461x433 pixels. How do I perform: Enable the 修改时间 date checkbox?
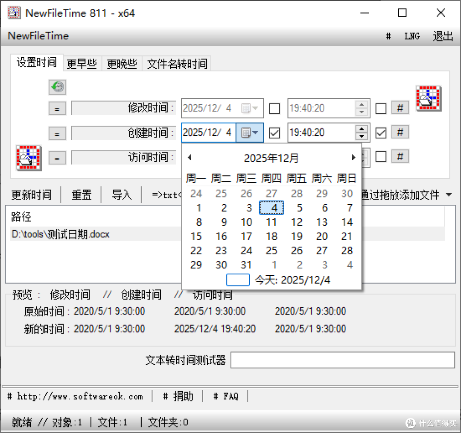coord(274,109)
